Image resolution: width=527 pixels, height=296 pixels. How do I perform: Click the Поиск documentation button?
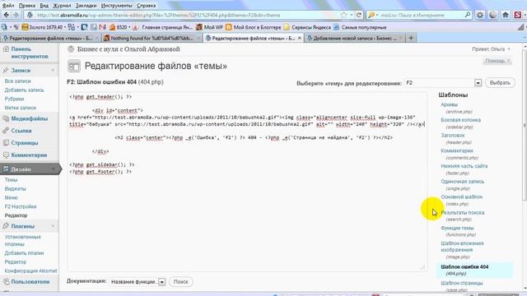point(181,282)
